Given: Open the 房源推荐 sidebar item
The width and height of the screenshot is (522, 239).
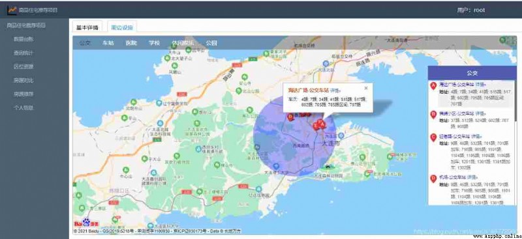Looking at the screenshot, I should 23,94.
